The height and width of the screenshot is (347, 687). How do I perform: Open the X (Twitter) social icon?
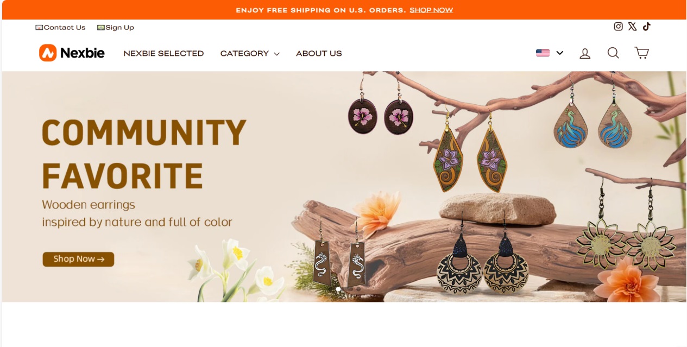pyautogui.click(x=632, y=26)
